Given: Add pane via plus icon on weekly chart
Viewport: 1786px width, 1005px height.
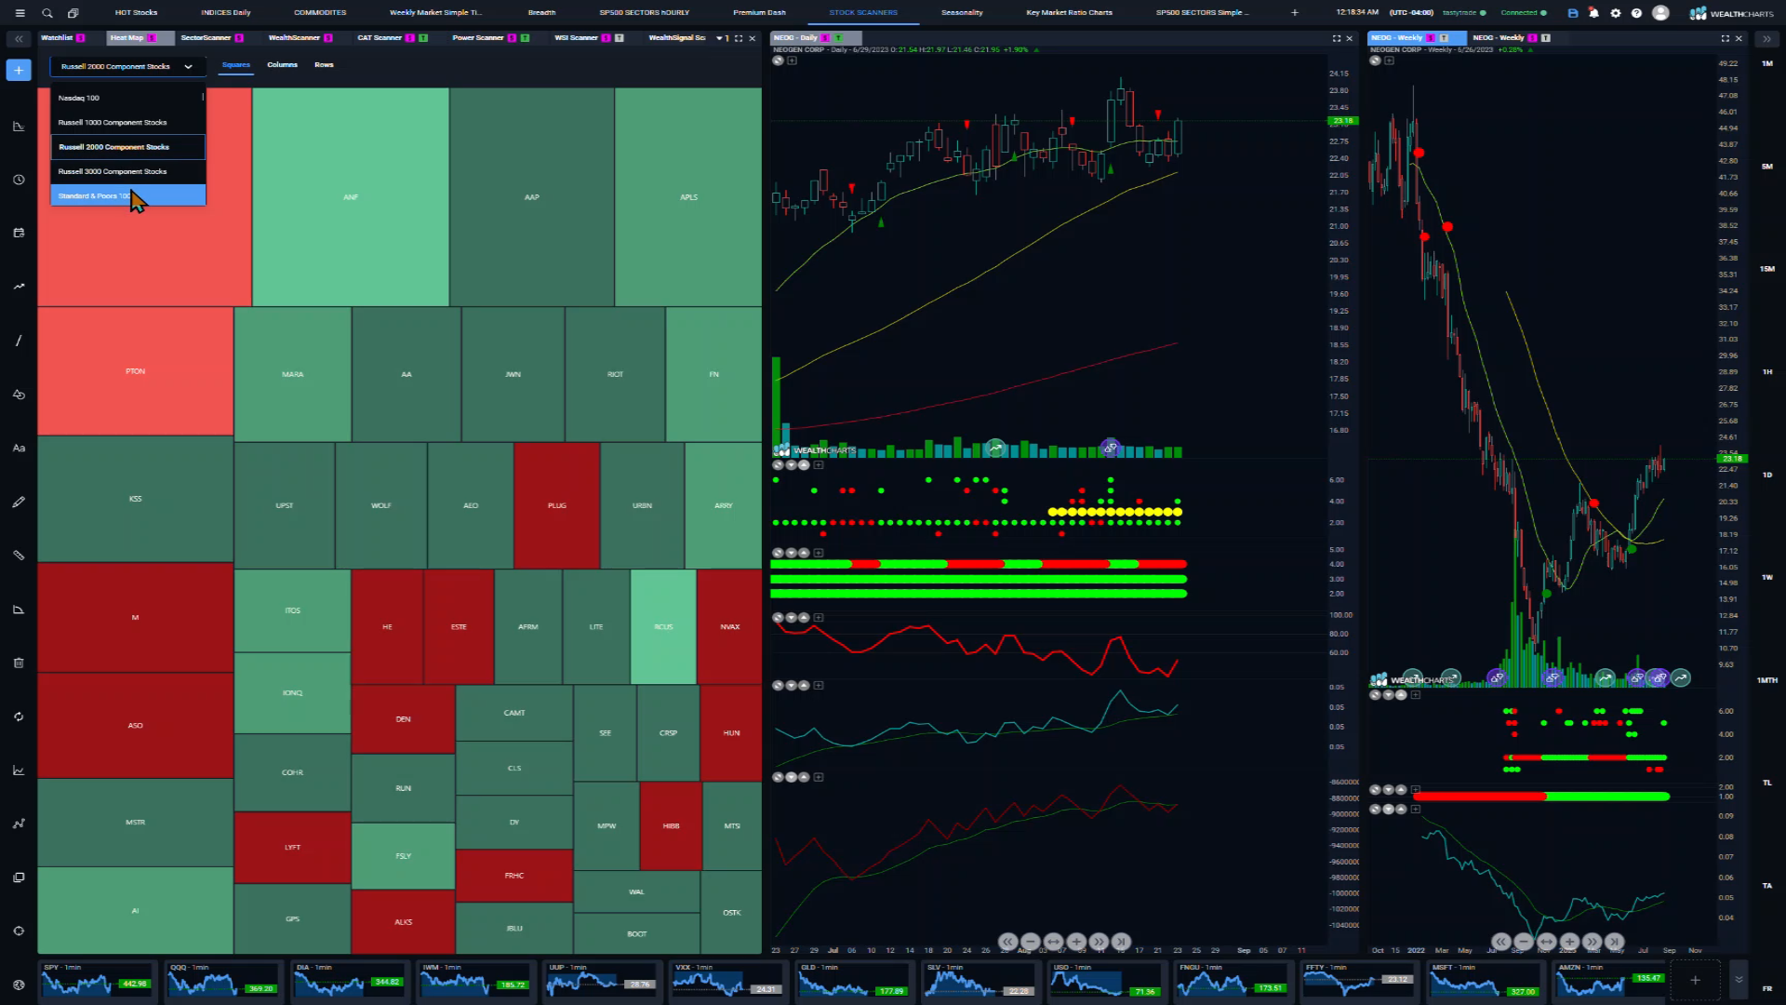Looking at the screenshot, I should click(1389, 60).
